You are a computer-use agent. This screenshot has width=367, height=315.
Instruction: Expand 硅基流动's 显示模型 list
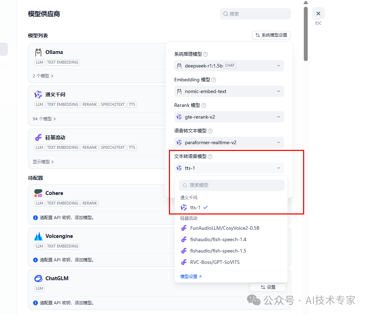[x=43, y=162]
